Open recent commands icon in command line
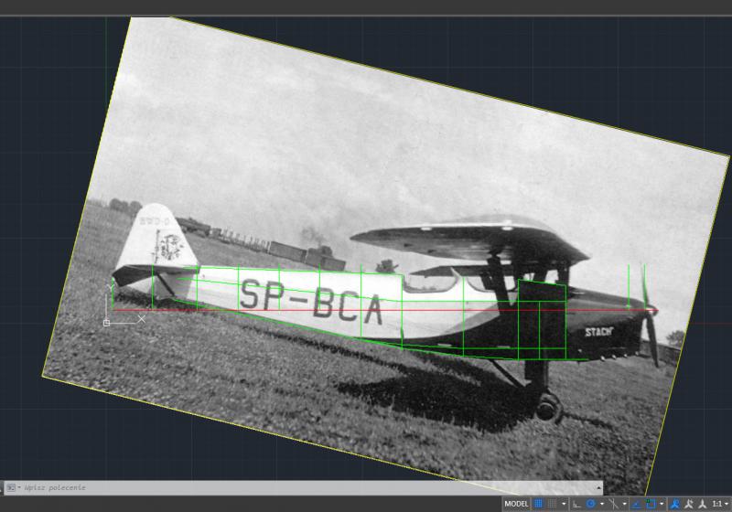Image resolution: width=732 pixels, height=512 pixels. (x=13, y=488)
